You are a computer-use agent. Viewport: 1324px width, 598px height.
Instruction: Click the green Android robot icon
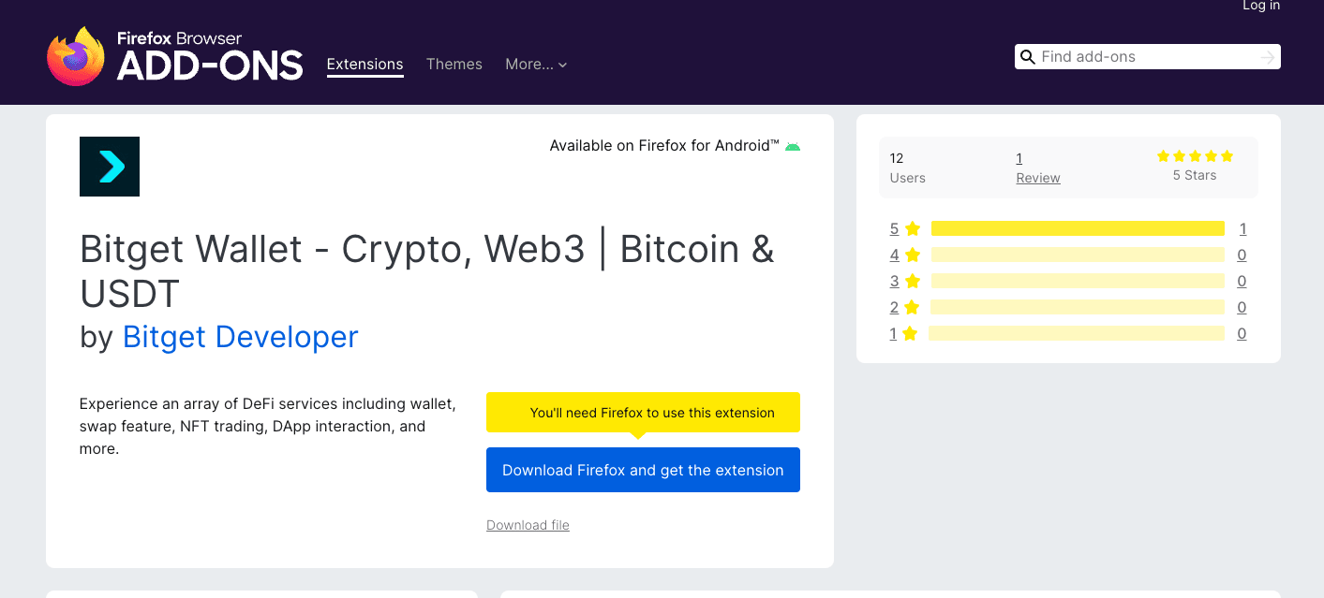point(793,146)
